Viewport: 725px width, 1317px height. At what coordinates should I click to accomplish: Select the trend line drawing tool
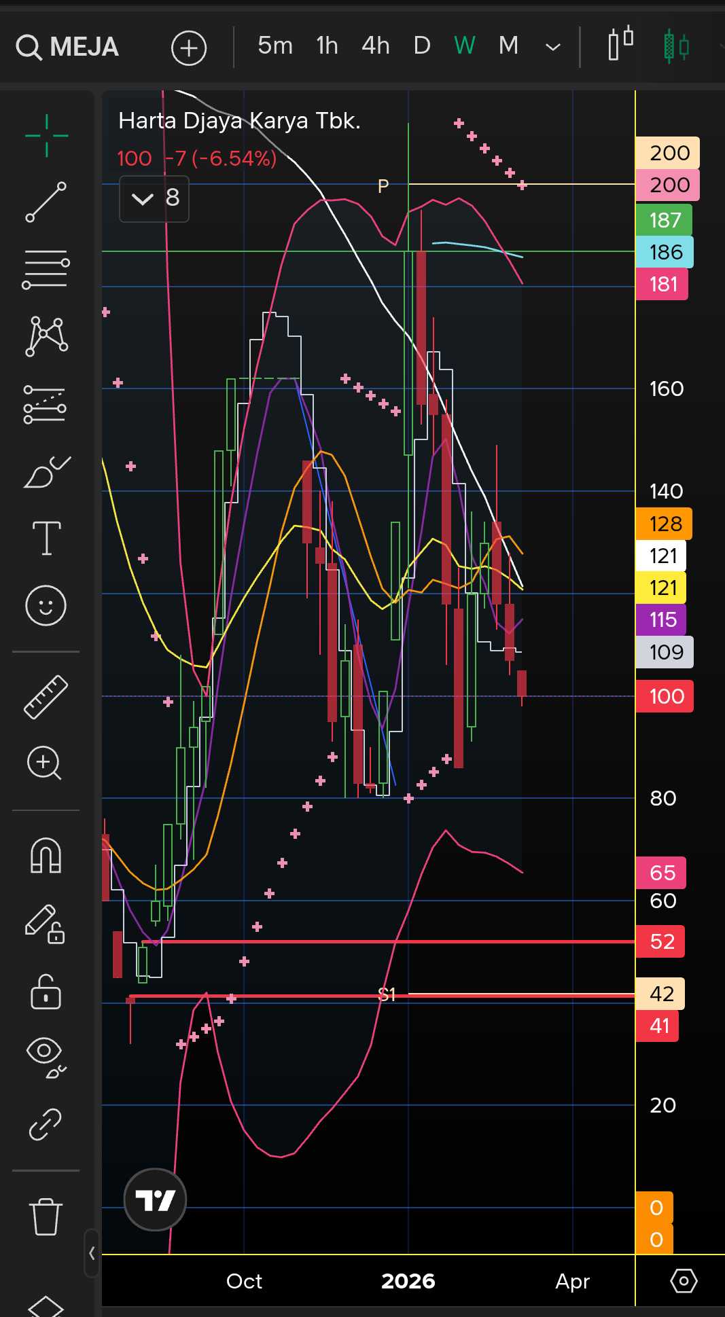click(x=46, y=202)
